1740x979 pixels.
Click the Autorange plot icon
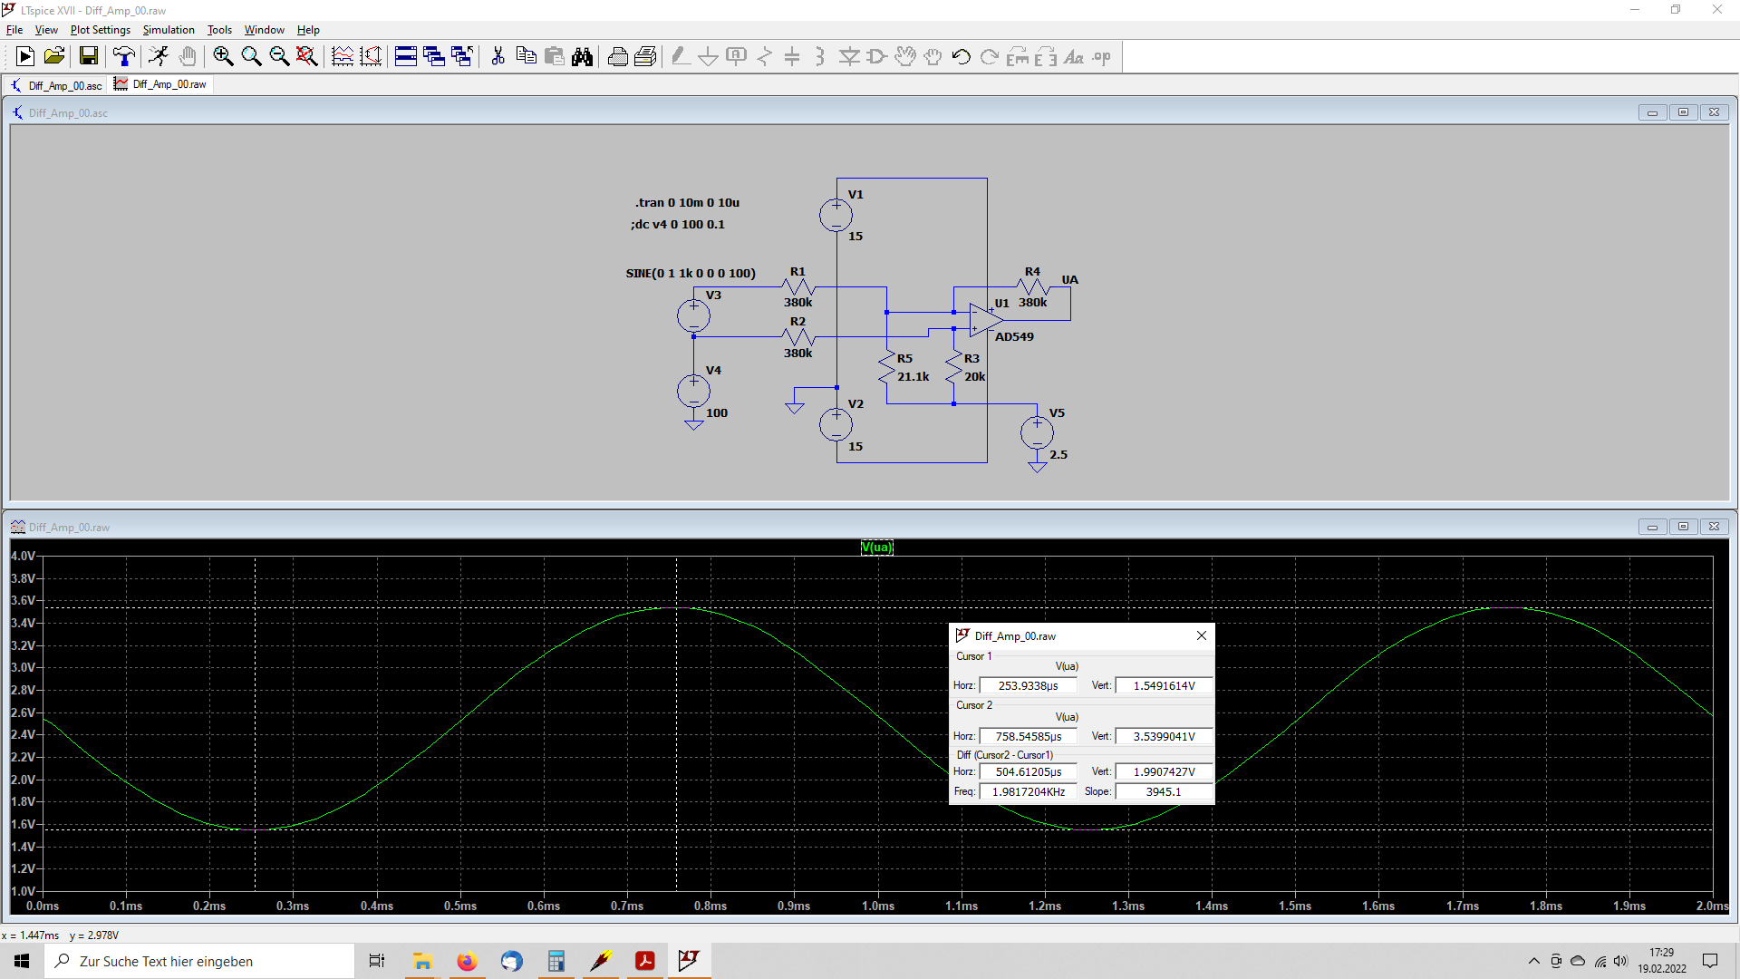coord(371,57)
